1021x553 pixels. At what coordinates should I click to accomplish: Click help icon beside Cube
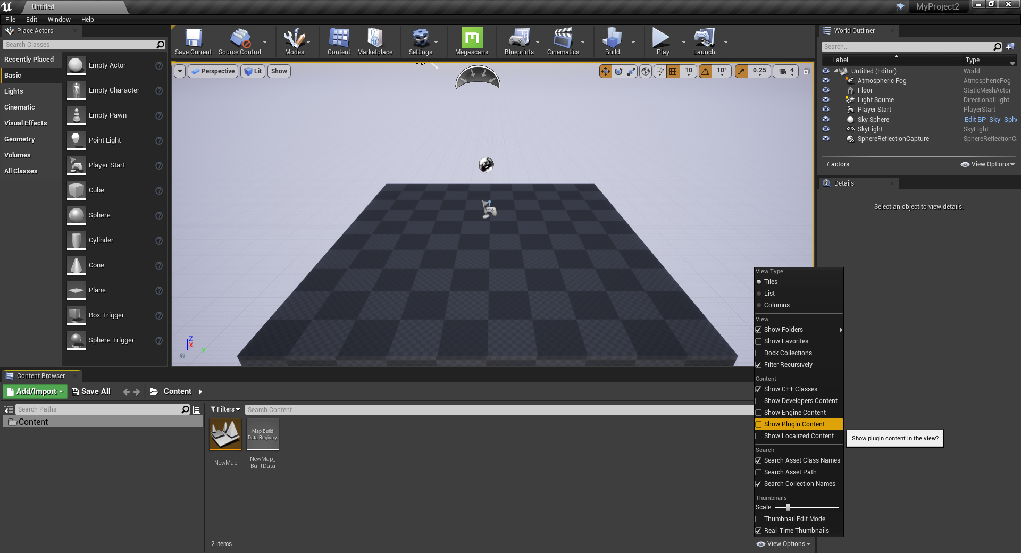tap(158, 190)
